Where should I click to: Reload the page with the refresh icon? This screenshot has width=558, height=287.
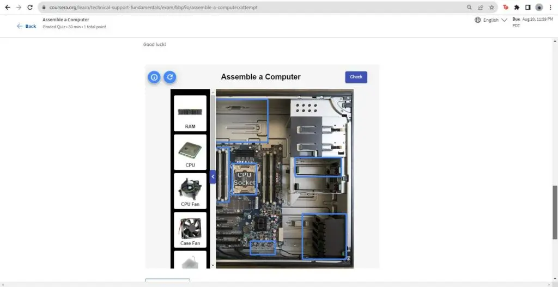pos(31,7)
